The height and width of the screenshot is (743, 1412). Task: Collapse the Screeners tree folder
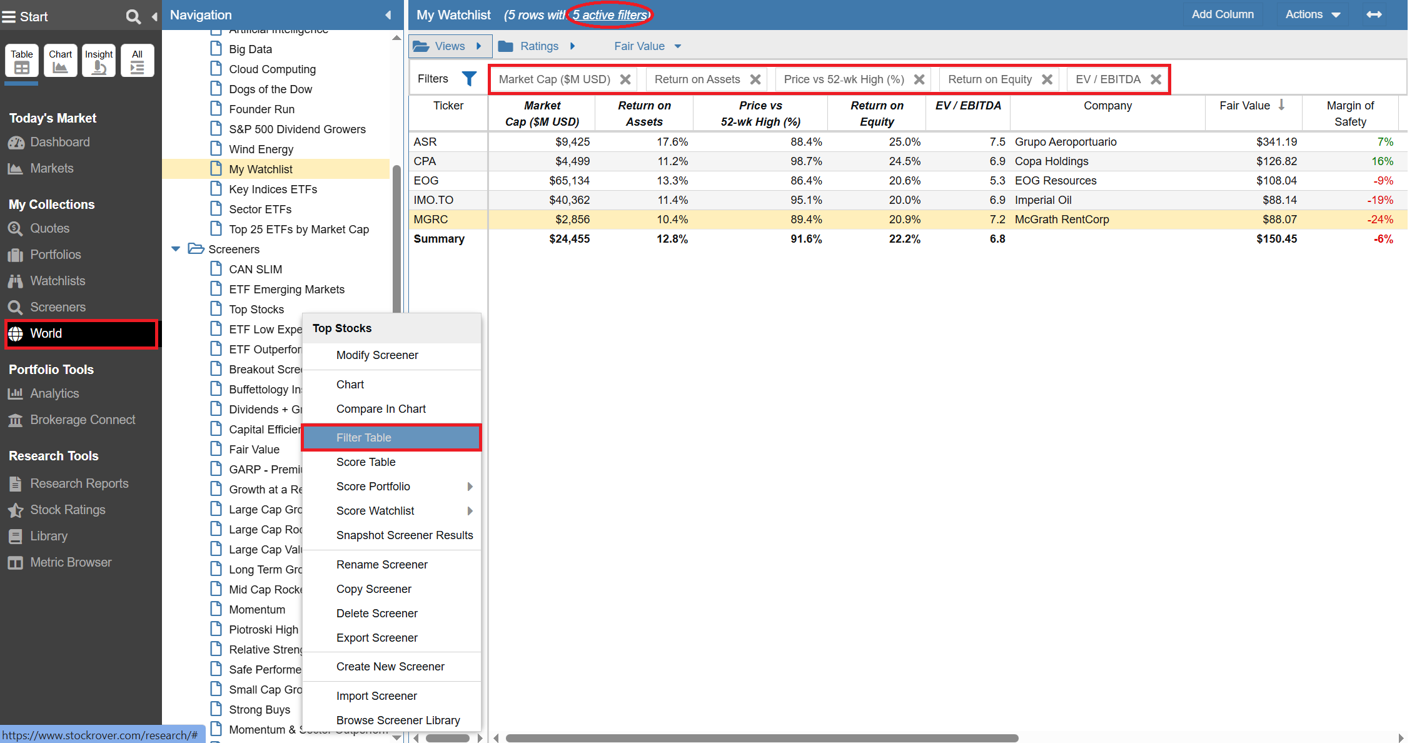click(x=176, y=249)
